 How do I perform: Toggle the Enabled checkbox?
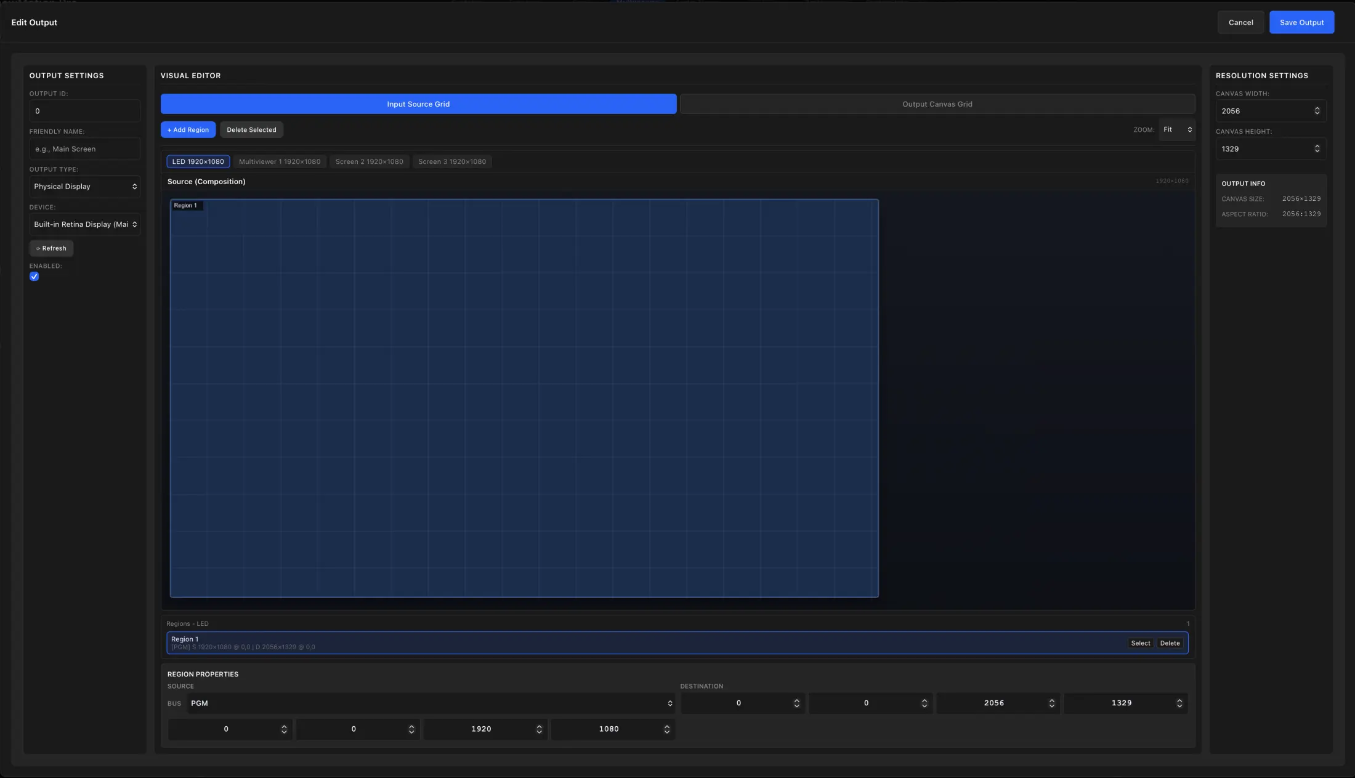[34, 277]
